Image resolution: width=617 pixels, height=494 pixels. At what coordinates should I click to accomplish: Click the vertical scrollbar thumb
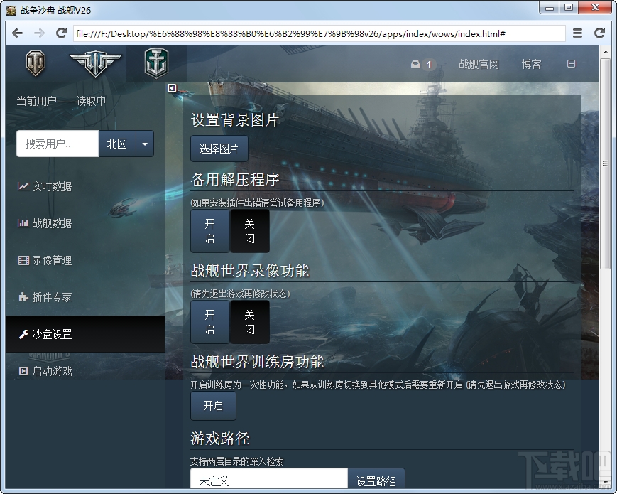coord(605,163)
